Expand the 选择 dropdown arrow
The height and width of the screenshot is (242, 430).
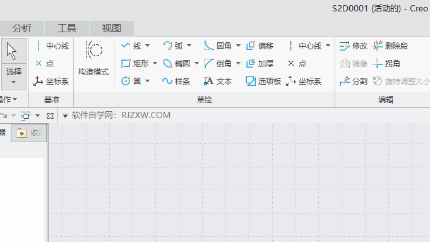pos(13,82)
